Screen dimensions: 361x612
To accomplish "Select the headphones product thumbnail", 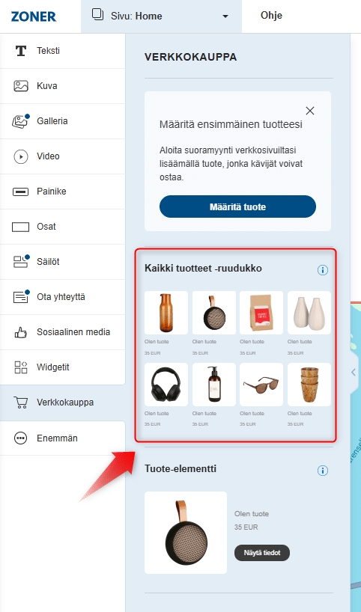I will pos(166,385).
